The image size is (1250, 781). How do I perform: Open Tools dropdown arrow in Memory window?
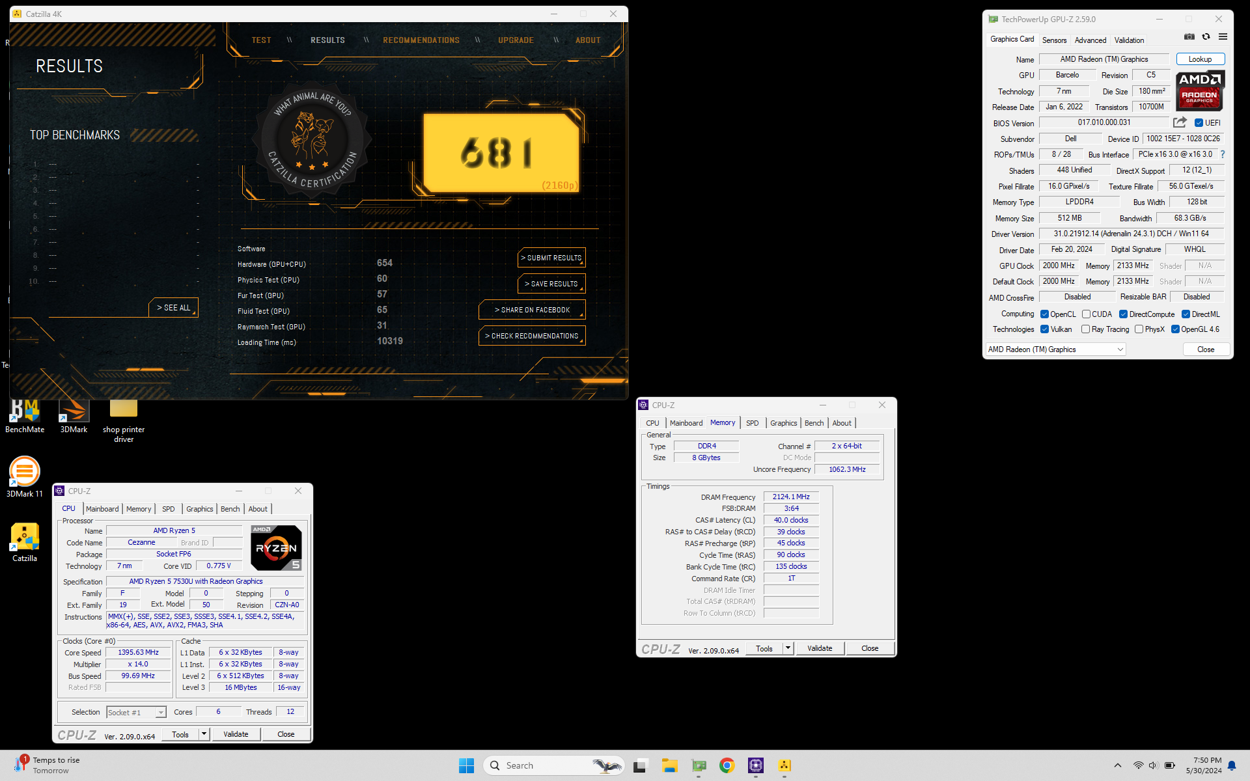point(788,648)
